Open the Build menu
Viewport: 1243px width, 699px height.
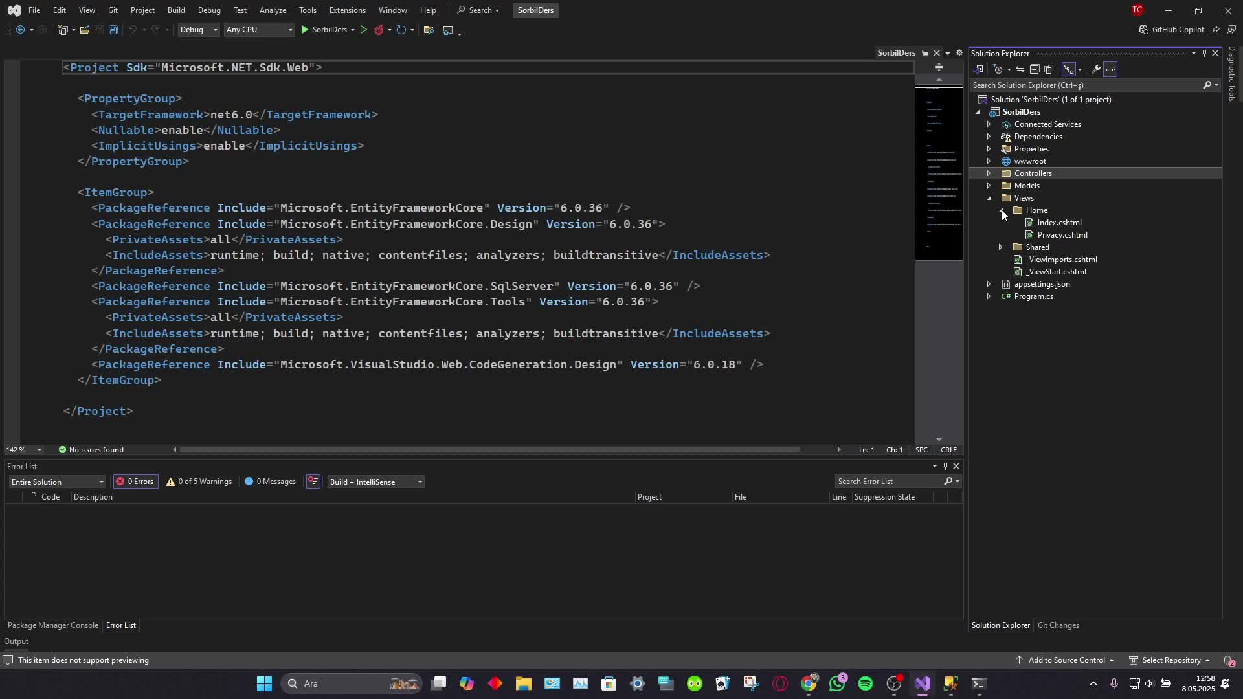tap(176, 10)
